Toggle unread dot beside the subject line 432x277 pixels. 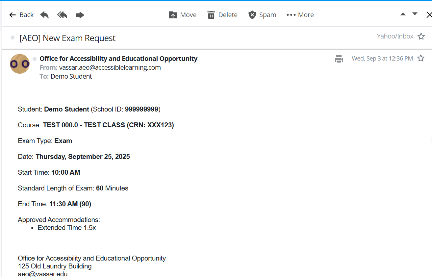[x=13, y=38]
